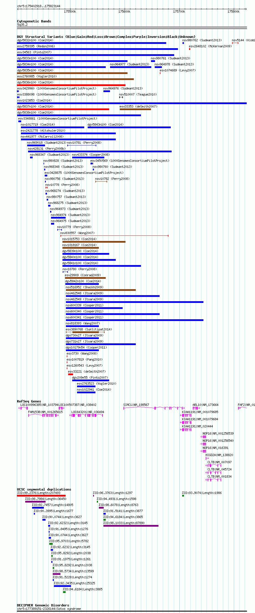Open the DGV Structural Variants track title

tap(106, 37)
